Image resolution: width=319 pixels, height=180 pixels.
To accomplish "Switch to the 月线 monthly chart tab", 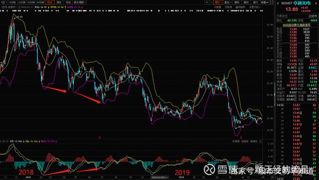I will 68,2.
